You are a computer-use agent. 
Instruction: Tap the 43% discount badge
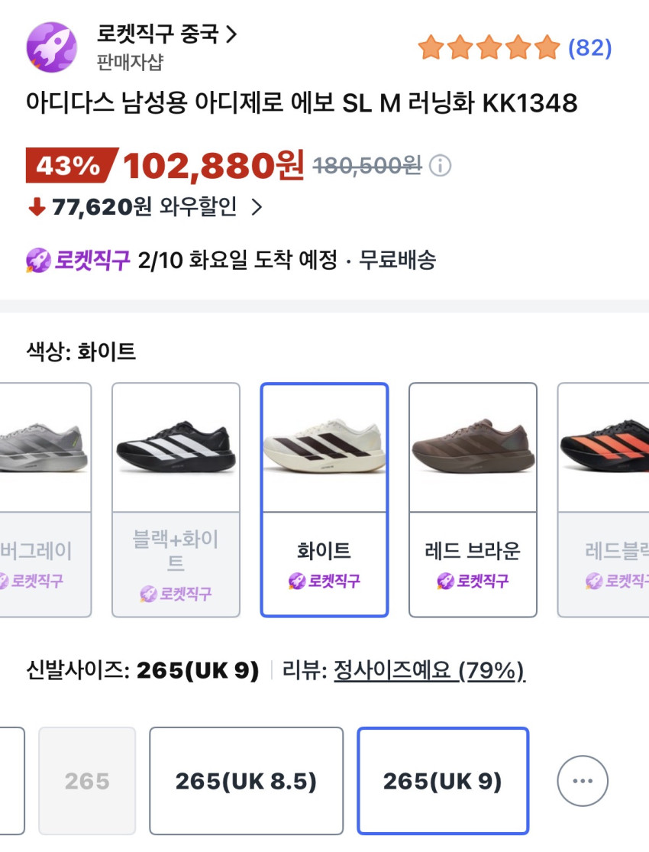click(x=70, y=165)
